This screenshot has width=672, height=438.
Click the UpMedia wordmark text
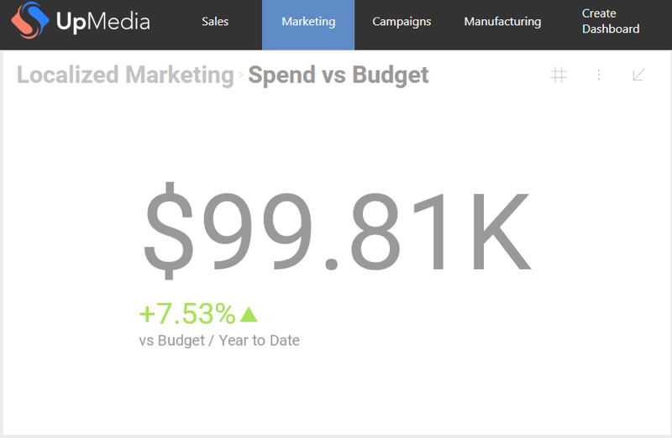click(102, 22)
